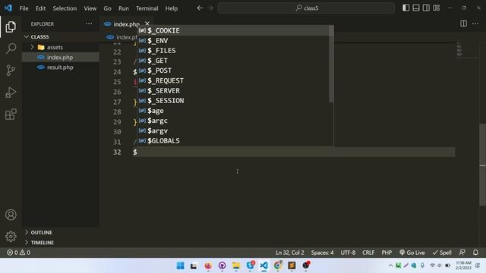Choose $GLOBALS from the suggestion list
This screenshot has height=273, width=486.
(x=233, y=141)
